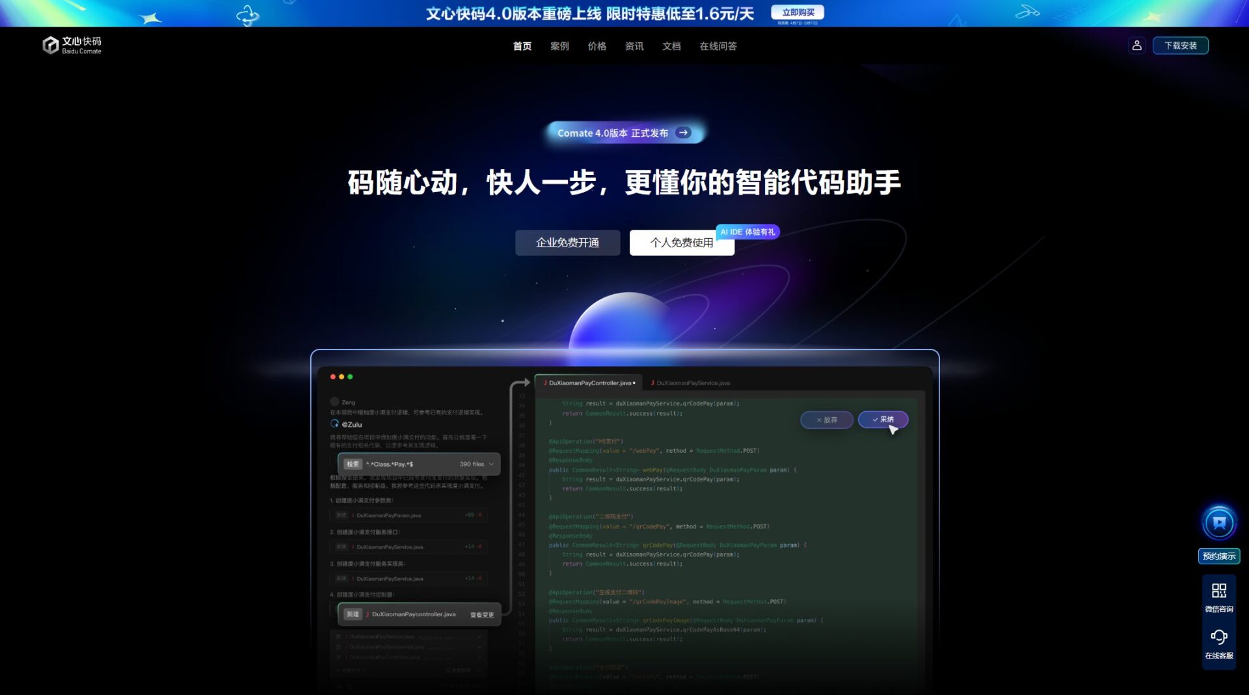Image resolution: width=1249 pixels, height=695 pixels.
Task: Switch to the DuXiaomanPayService.java tab
Action: (x=692, y=383)
